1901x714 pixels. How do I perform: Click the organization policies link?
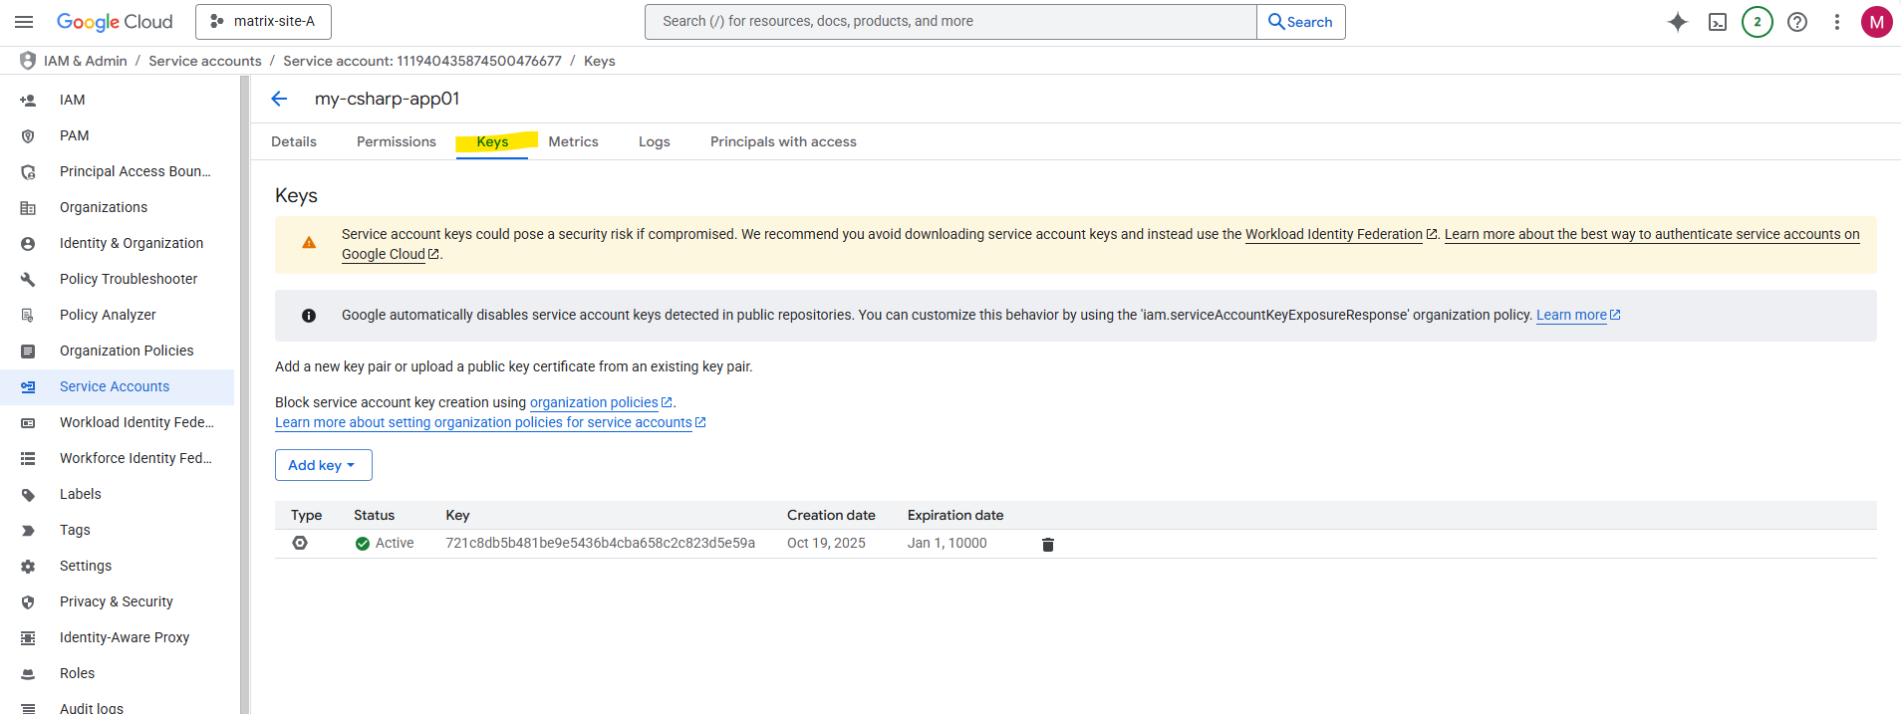594,402
